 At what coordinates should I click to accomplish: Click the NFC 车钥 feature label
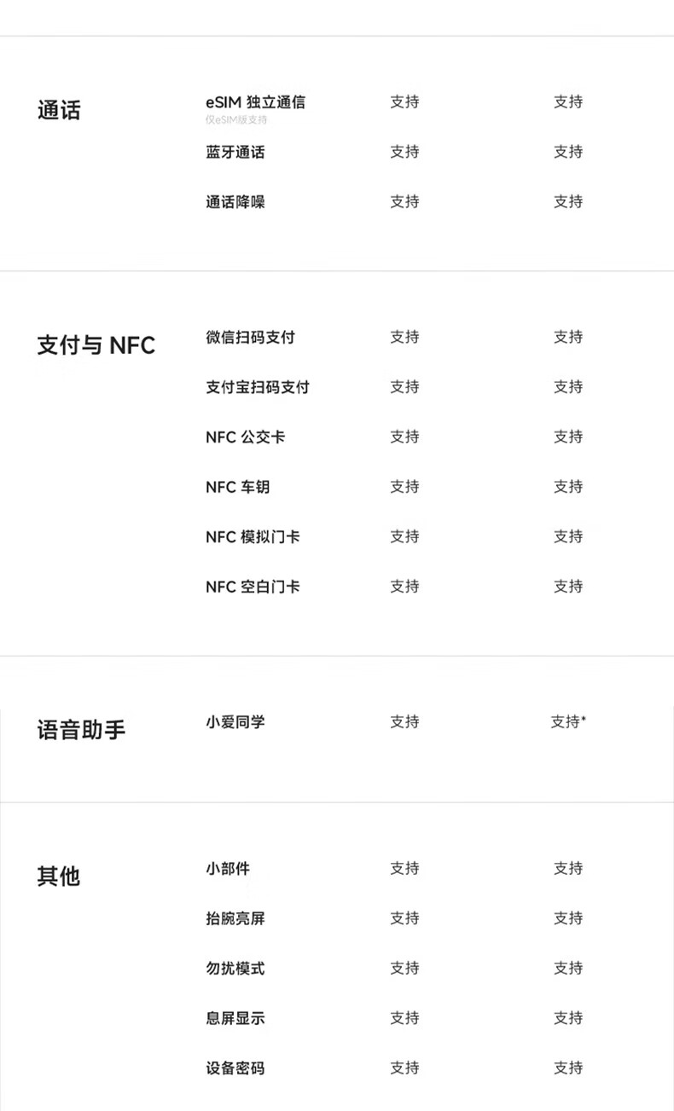(238, 487)
